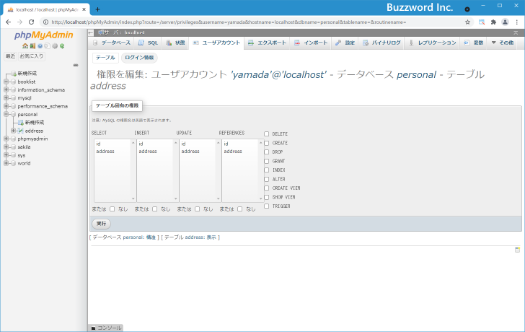
Task: Click database icon next to mysql
Action: pos(14,98)
